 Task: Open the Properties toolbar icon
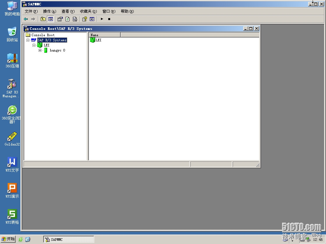coord(60,19)
